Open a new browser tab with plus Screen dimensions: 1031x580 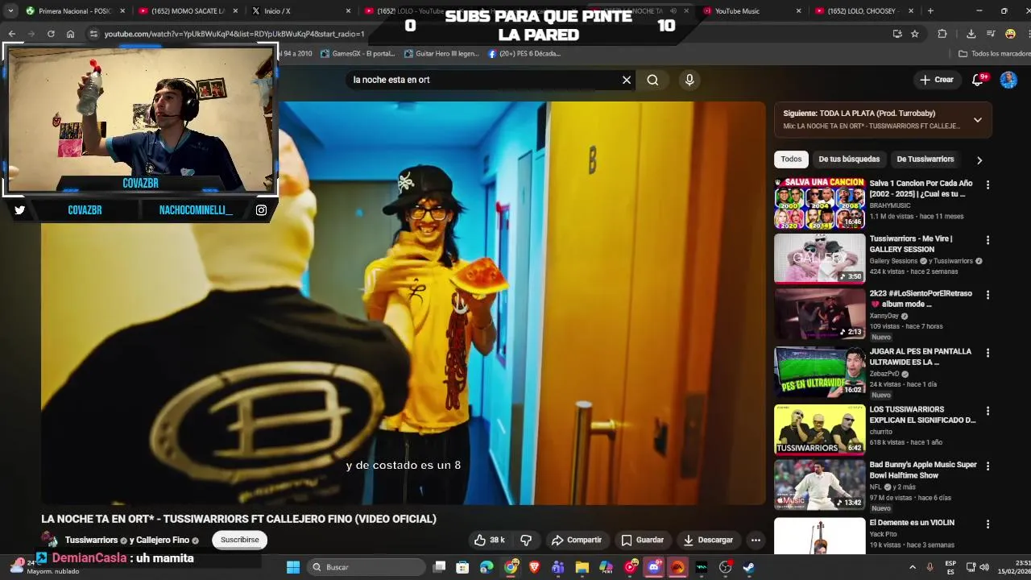930,11
